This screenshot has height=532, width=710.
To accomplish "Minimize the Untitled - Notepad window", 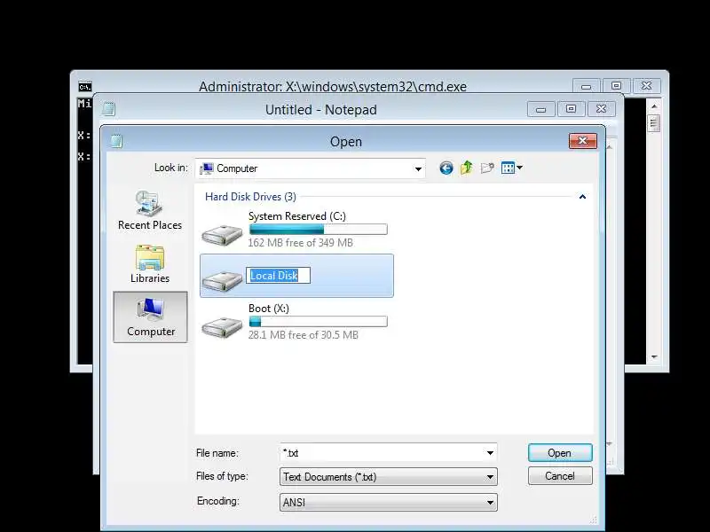I will tap(541, 109).
